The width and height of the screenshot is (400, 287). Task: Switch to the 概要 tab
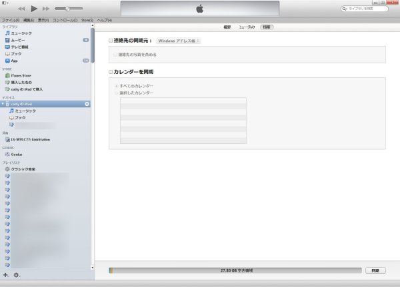227,27
